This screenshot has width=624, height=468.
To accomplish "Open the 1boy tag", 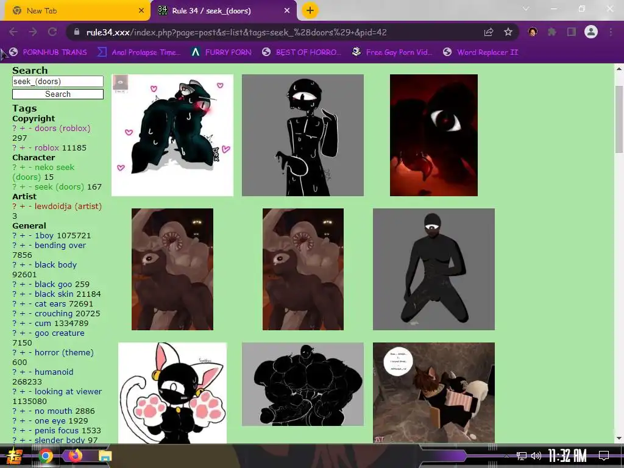I will (x=44, y=236).
